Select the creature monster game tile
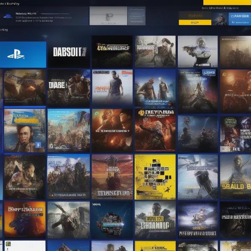The height and width of the screenshot is (251, 251). [25, 87]
